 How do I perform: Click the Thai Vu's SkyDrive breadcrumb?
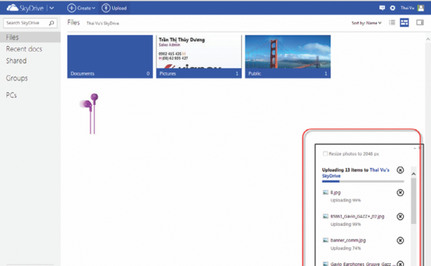(103, 24)
